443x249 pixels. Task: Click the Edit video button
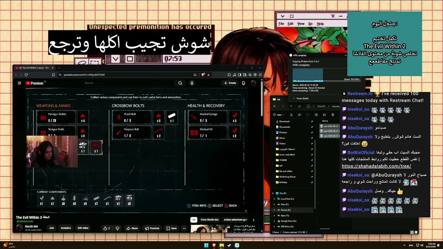(x=83, y=228)
